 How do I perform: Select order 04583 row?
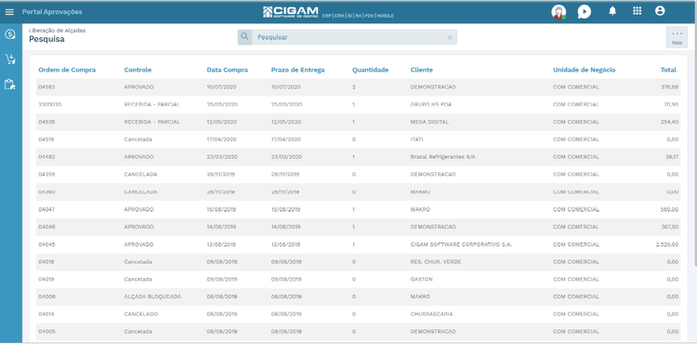pyautogui.click(x=358, y=87)
